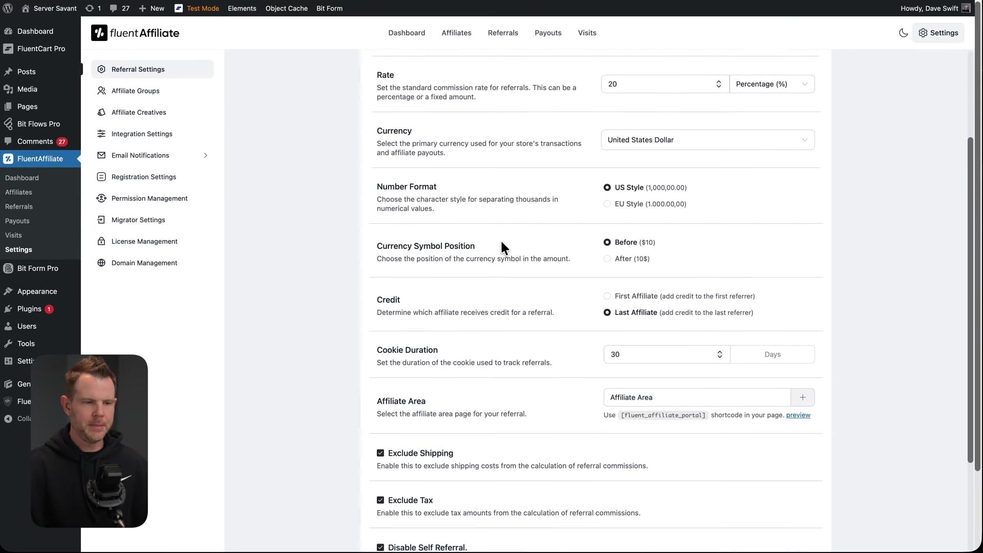Open Plugins in WordPress sidebar

[x=29, y=309]
